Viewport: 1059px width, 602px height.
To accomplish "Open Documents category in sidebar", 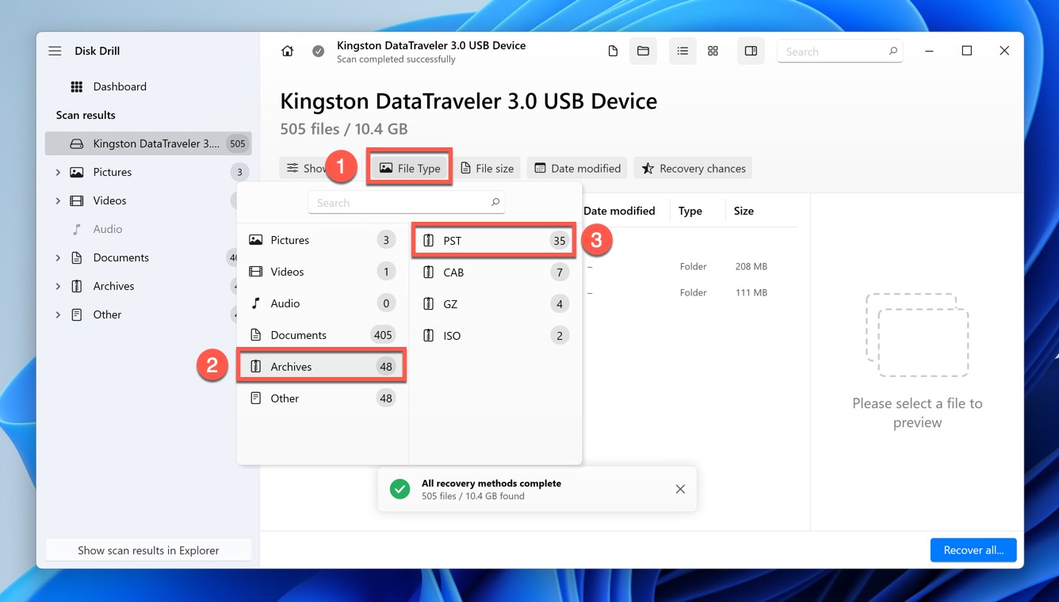I will tap(120, 257).
